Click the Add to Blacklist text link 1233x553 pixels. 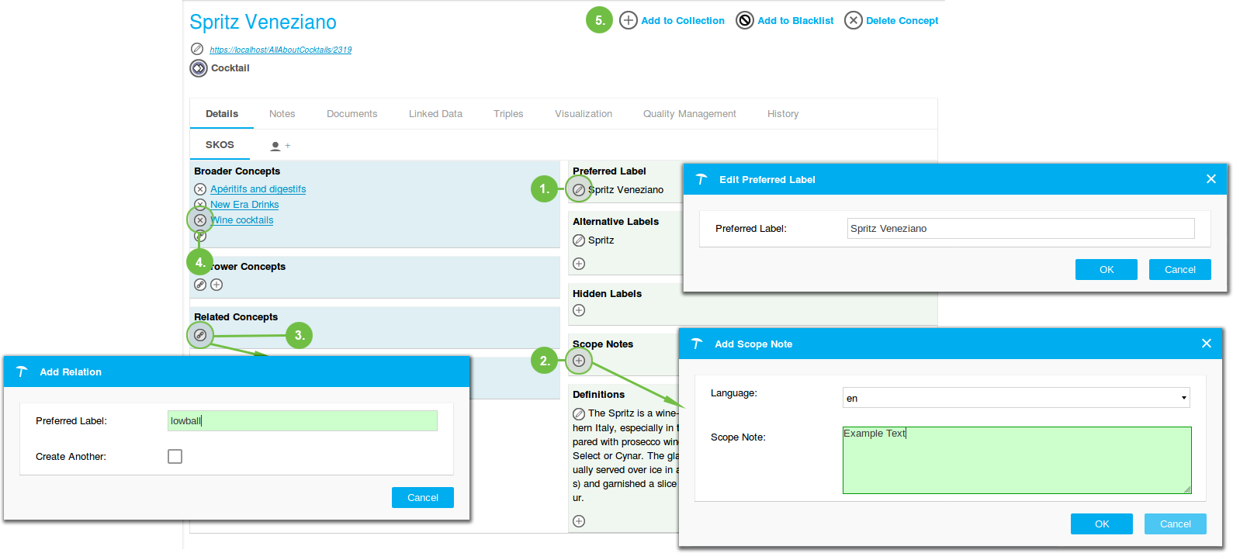click(x=795, y=21)
